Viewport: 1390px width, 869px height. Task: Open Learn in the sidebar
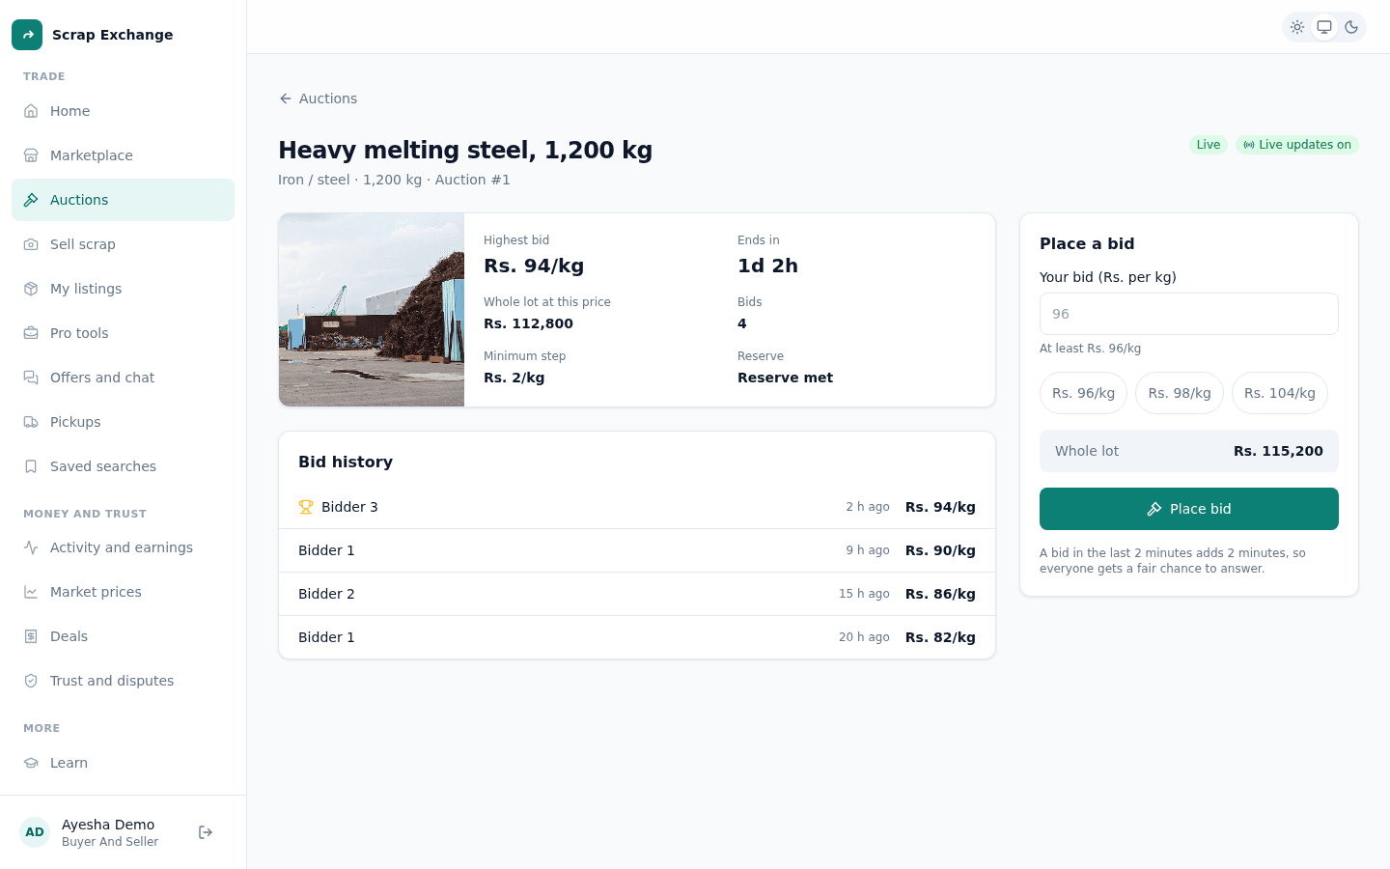pyautogui.click(x=123, y=763)
